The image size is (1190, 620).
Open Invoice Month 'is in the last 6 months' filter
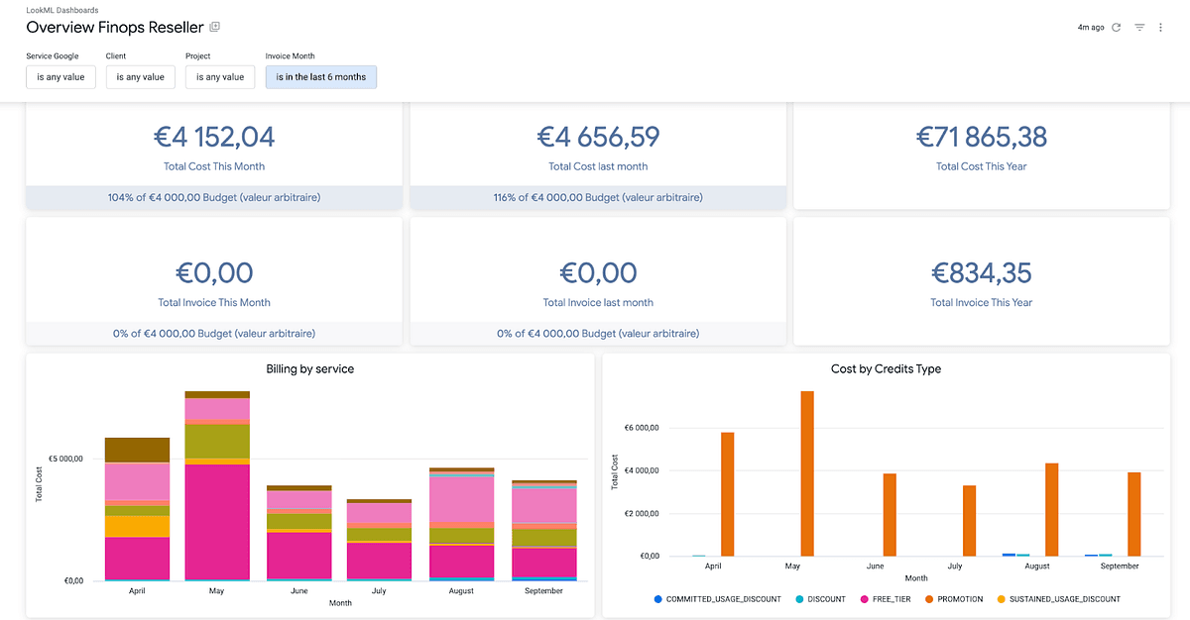click(x=321, y=77)
